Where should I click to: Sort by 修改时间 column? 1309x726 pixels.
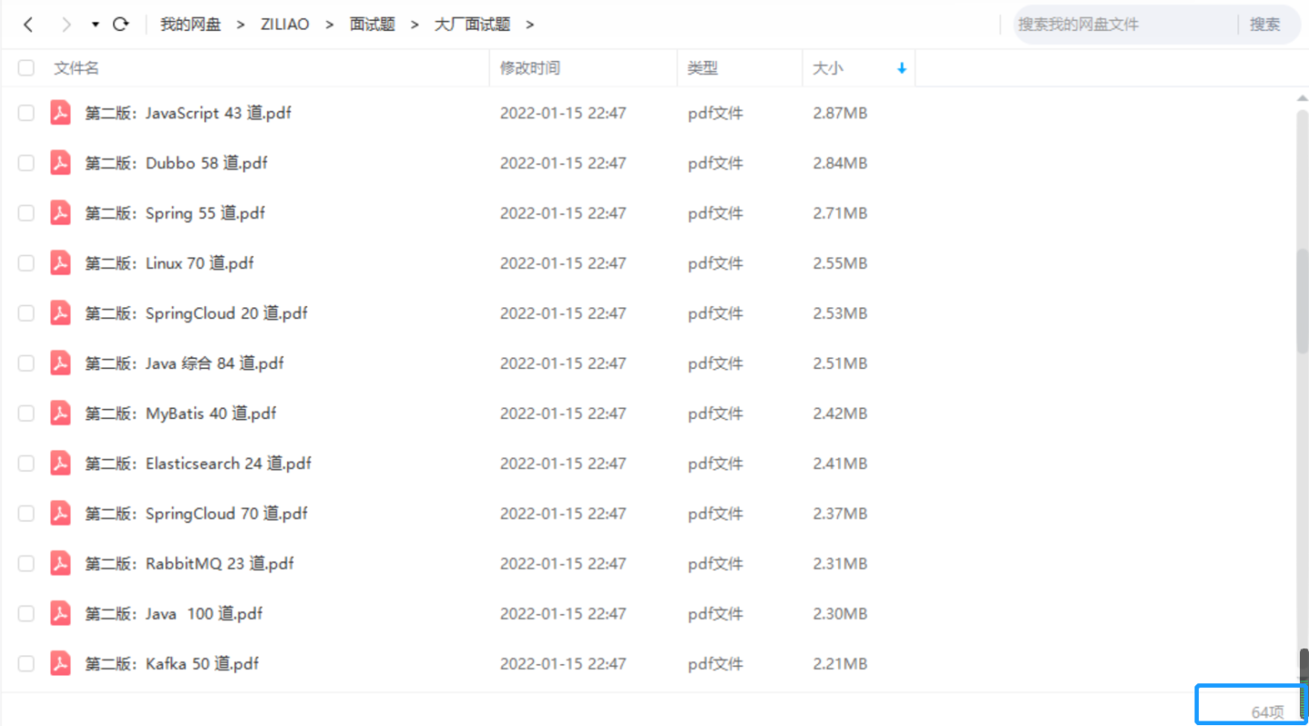tap(530, 68)
